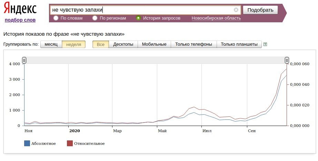Click the heading 'История показов по фразе'

point(36,34)
